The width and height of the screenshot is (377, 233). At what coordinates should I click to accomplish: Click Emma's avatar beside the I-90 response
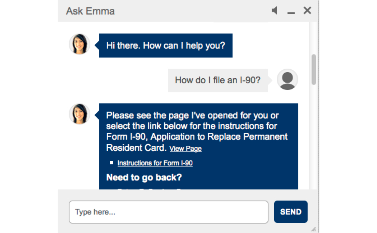pos(79,114)
